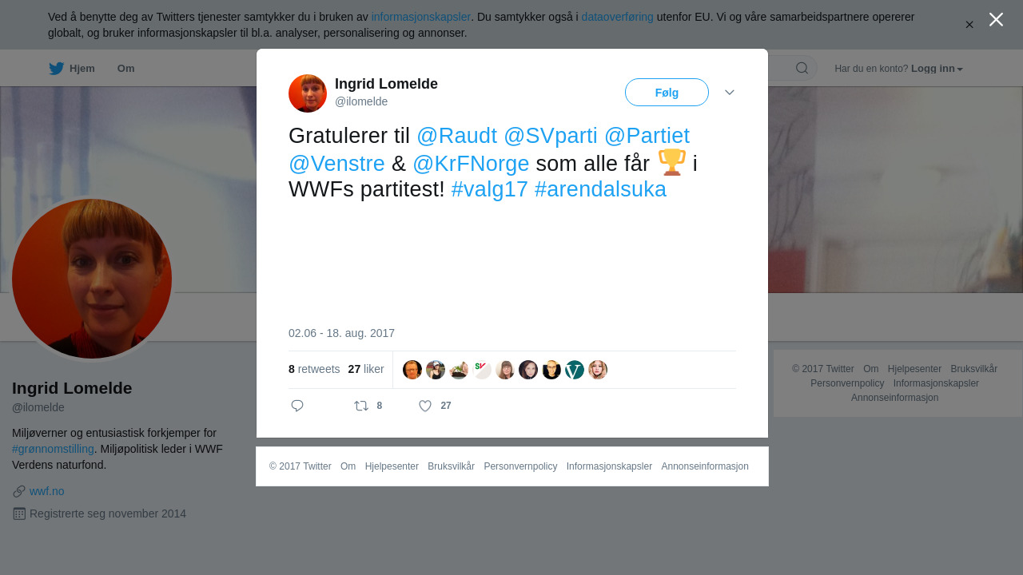
Task: Open the Twitter bird Hjem icon
Action: click(x=56, y=69)
